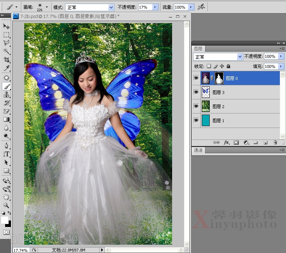
Task: Add a layer mask
Action: tap(236, 142)
